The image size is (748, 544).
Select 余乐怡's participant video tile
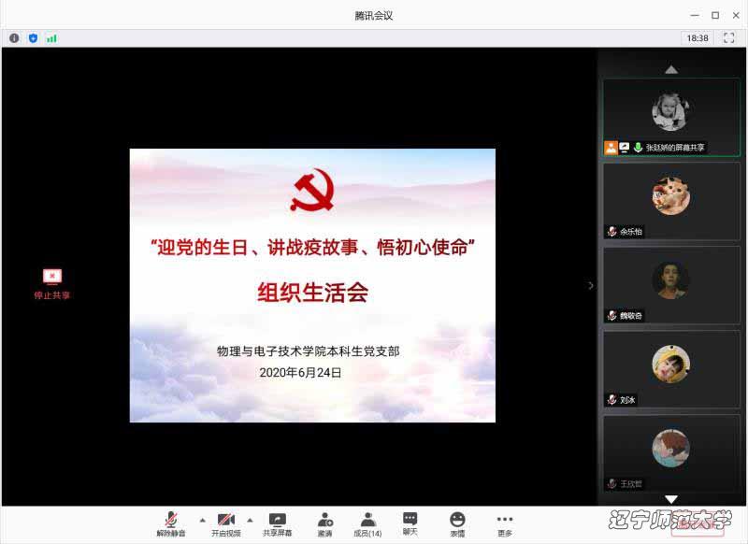671,203
